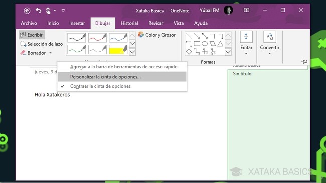
Task: Switch to the Inicio tab
Action: pyautogui.click(x=53, y=23)
